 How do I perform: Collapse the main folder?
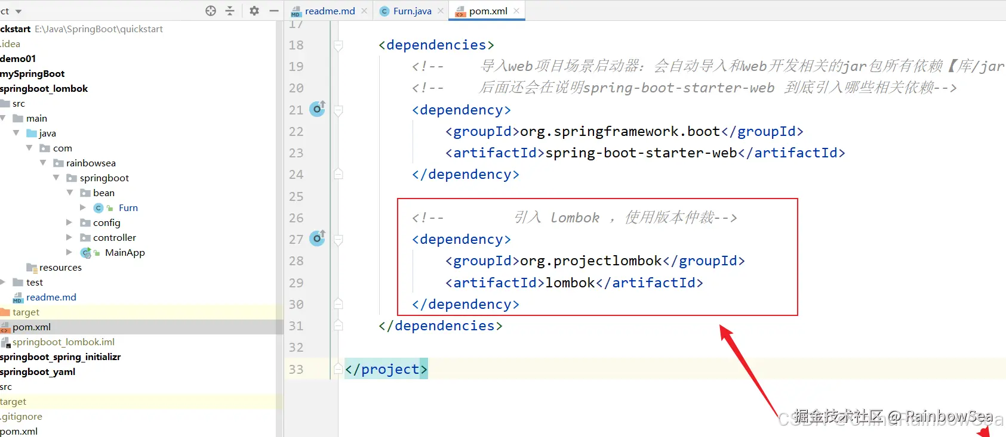3,118
